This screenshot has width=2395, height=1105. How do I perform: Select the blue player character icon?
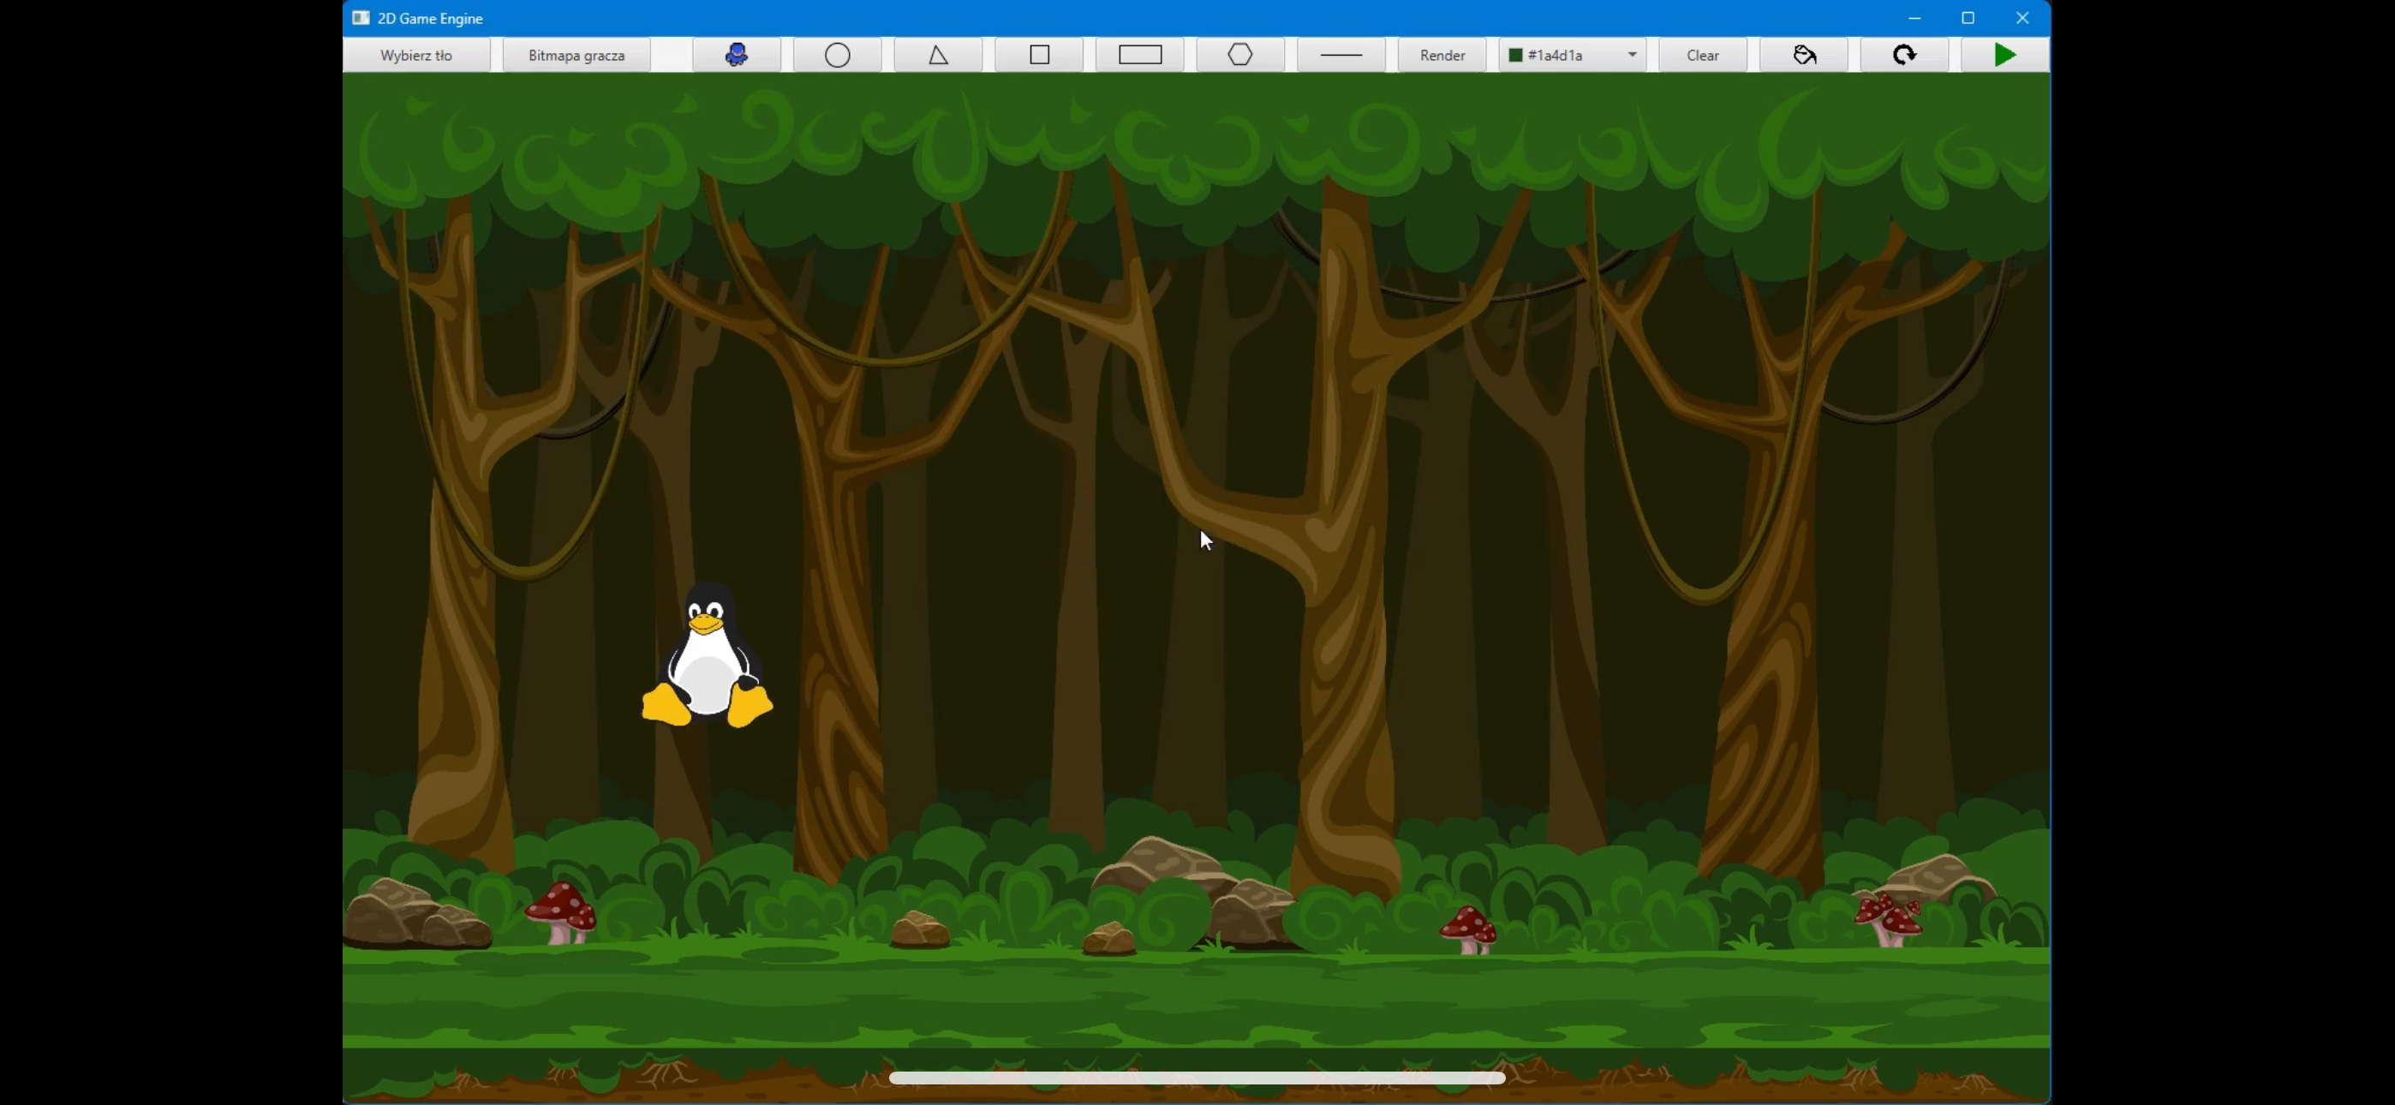coord(737,55)
